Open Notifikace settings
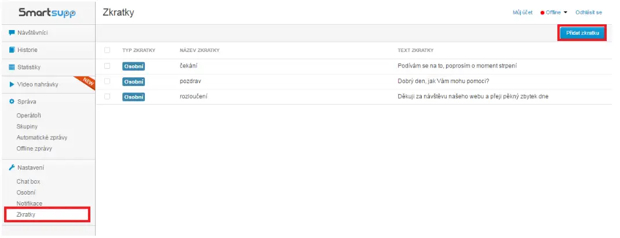 (x=30, y=204)
